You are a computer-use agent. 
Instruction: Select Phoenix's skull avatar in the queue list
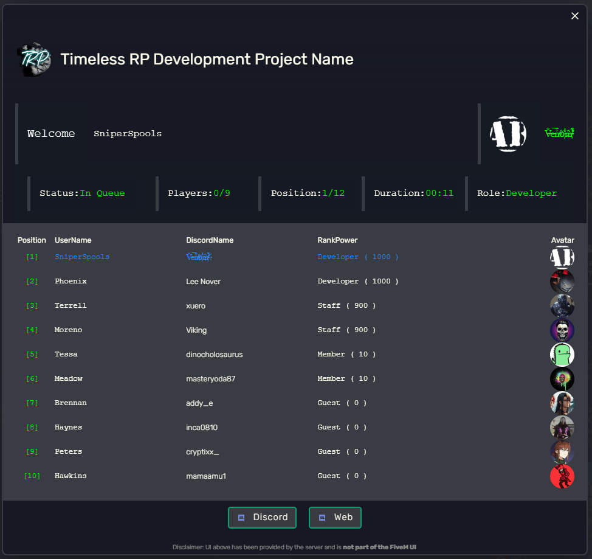point(562,281)
